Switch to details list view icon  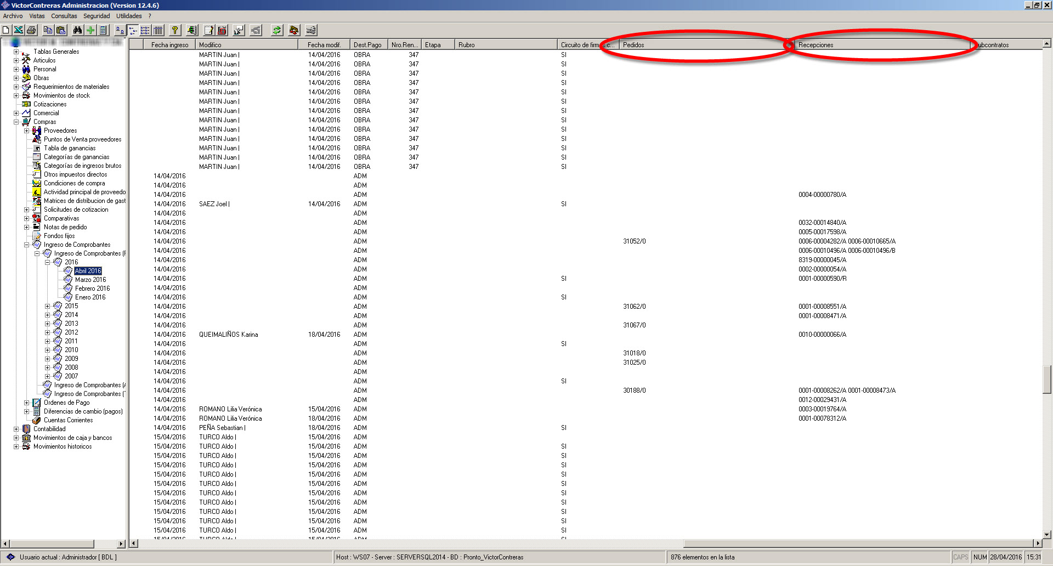[158, 30]
